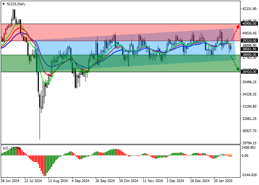
Task: Click the 20 Jan 2025 date label
Action: (223, 181)
